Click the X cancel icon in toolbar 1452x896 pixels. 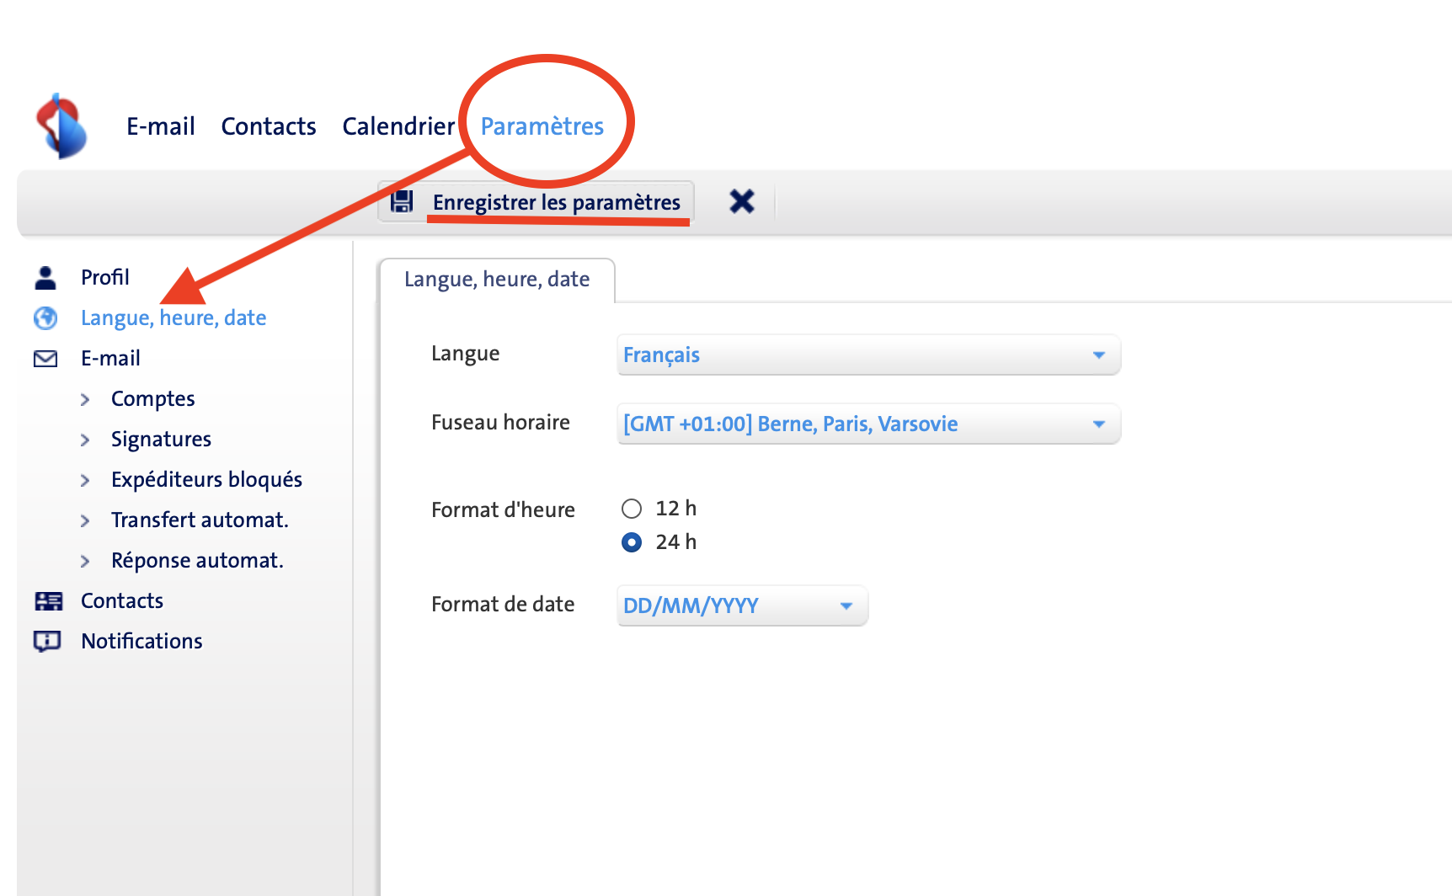[x=741, y=201]
